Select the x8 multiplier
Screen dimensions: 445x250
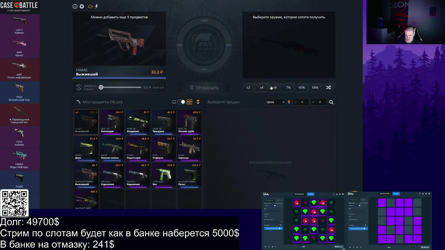(275, 87)
